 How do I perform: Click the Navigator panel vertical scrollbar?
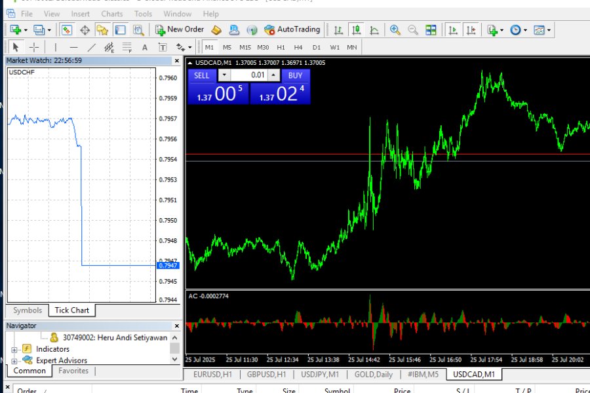click(174, 348)
